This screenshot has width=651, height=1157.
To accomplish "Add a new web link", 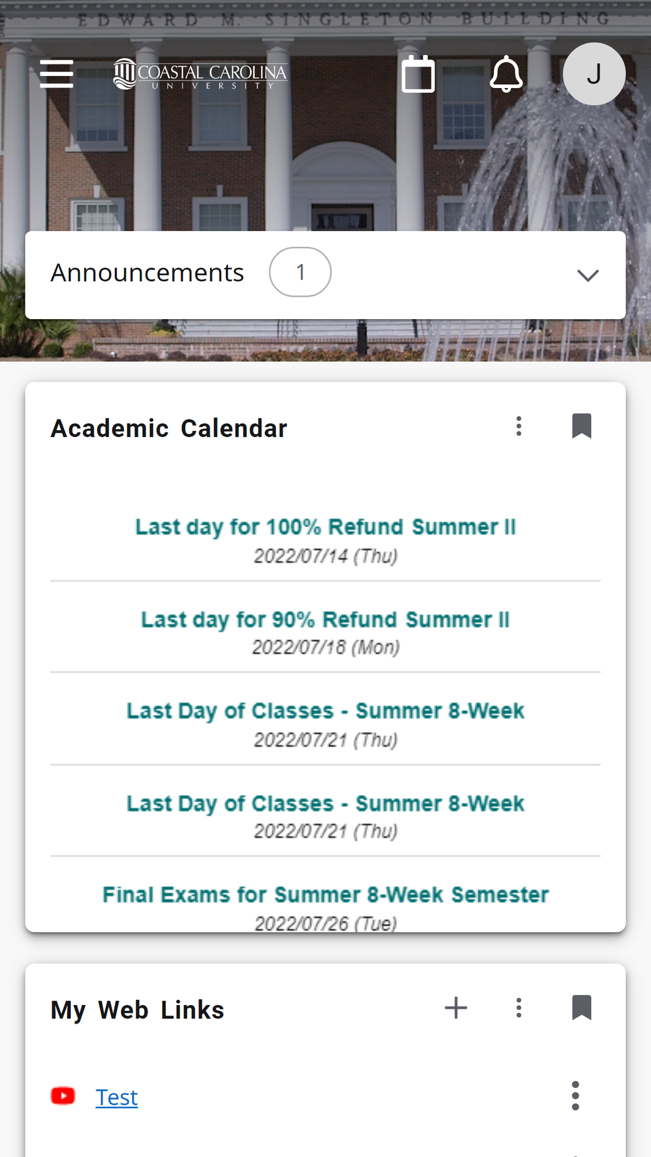I will point(456,1008).
